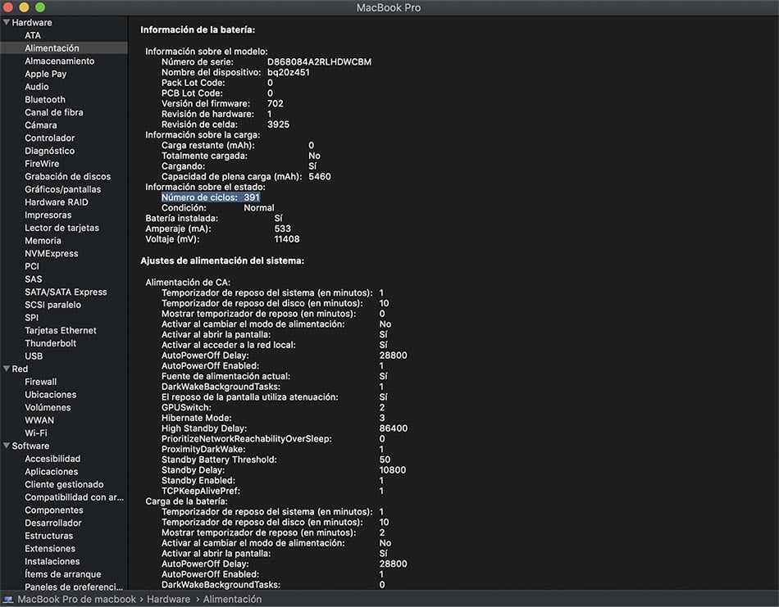
Task: Open Ítems de arranque
Action: pyautogui.click(x=63, y=574)
